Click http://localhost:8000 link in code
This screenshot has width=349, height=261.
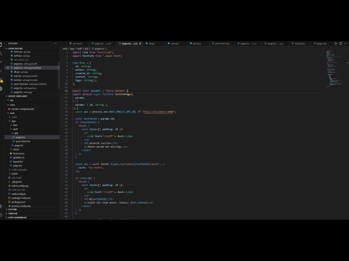(x=158, y=112)
